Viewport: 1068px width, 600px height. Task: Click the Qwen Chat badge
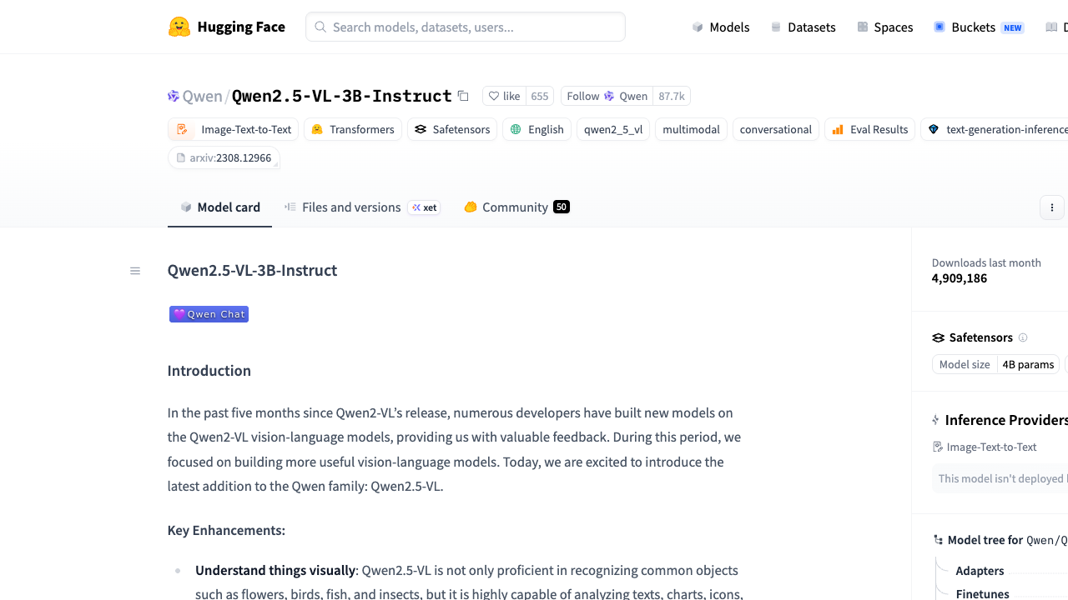pos(209,314)
